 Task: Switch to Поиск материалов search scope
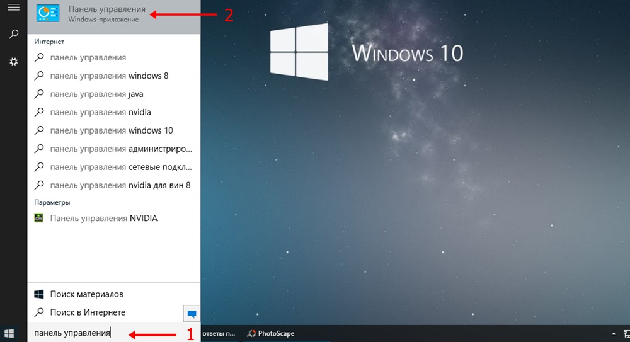[86, 294]
